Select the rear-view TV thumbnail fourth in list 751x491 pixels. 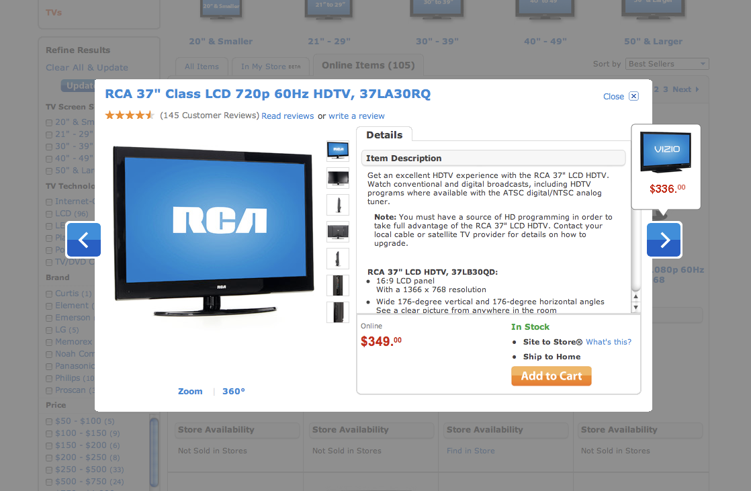point(338,231)
